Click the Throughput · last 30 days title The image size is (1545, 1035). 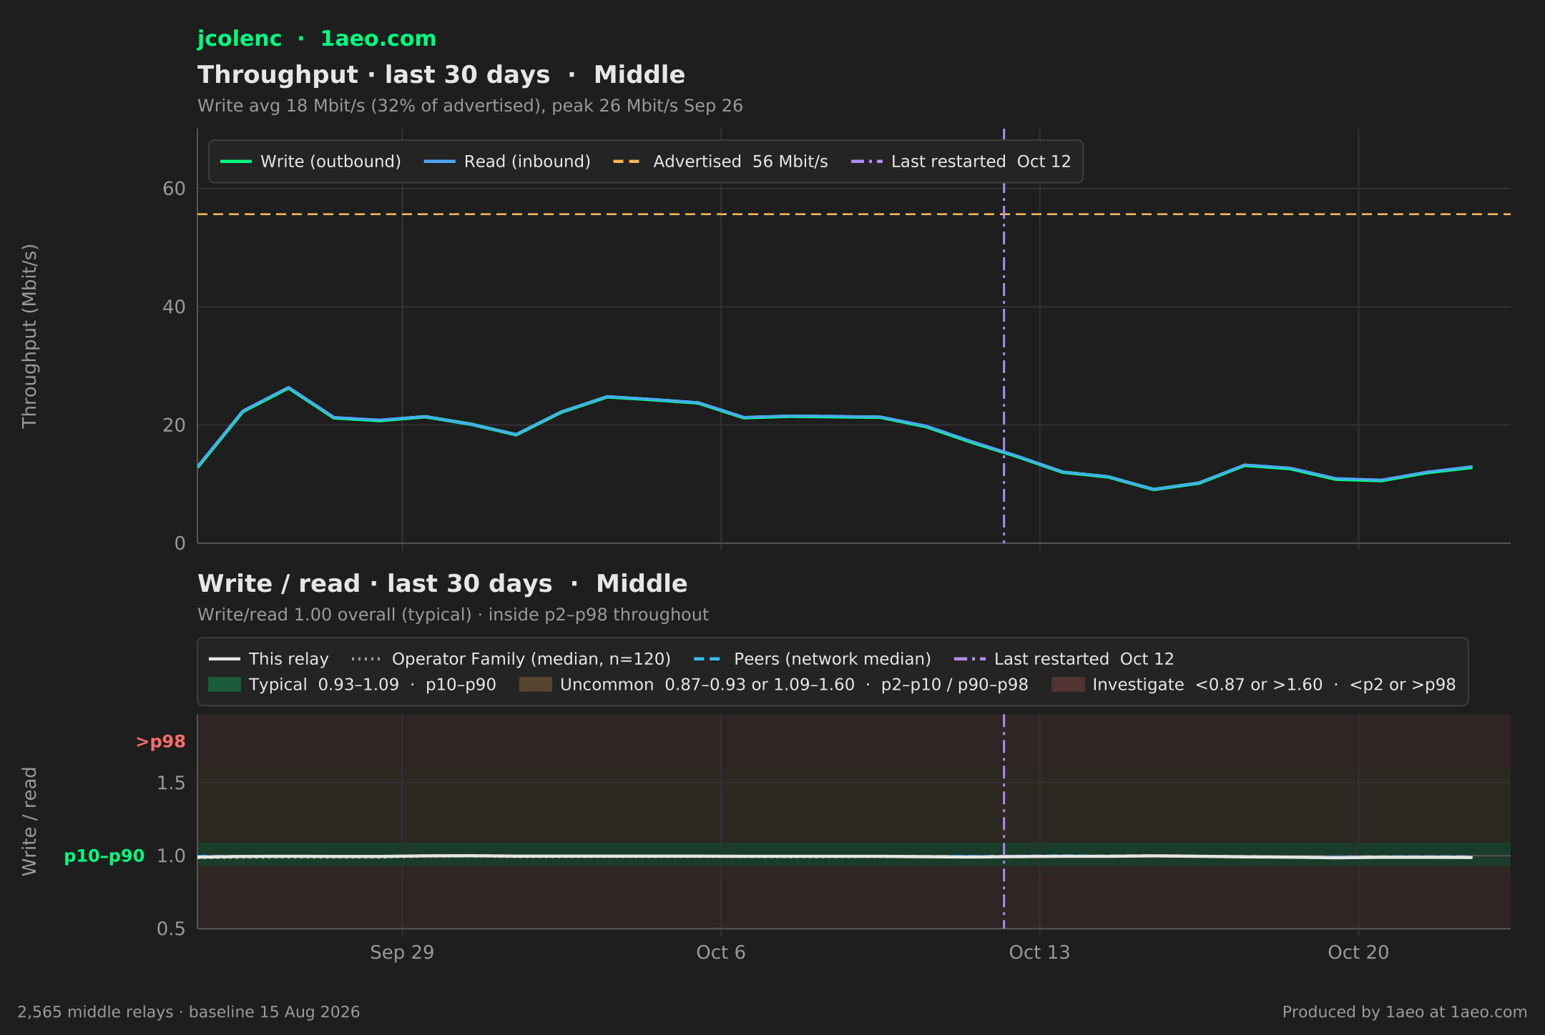[x=441, y=75]
